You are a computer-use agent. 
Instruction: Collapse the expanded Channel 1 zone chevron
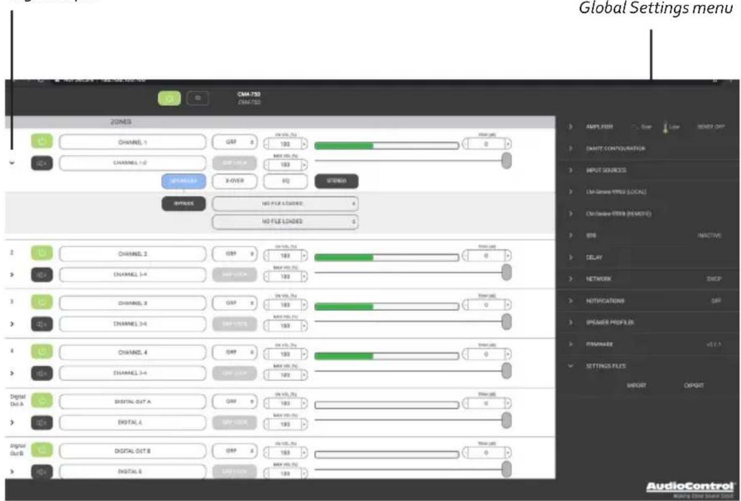(x=12, y=163)
